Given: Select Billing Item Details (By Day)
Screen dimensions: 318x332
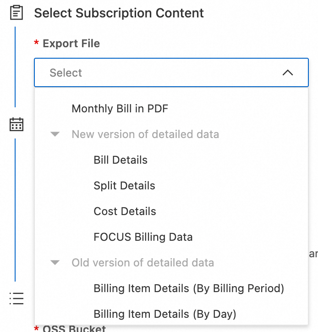Looking at the screenshot, I should (x=164, y=314).
